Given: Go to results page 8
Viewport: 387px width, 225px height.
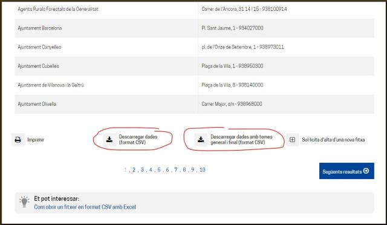Looking at the screenshot, I should coord(184,170).
